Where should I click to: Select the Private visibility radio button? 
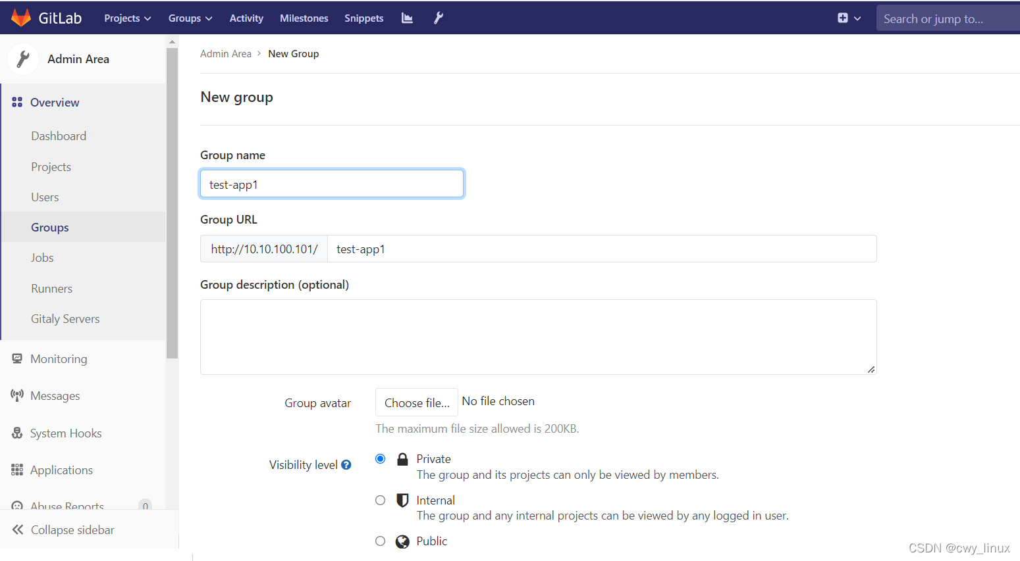(x=380, y=459)
